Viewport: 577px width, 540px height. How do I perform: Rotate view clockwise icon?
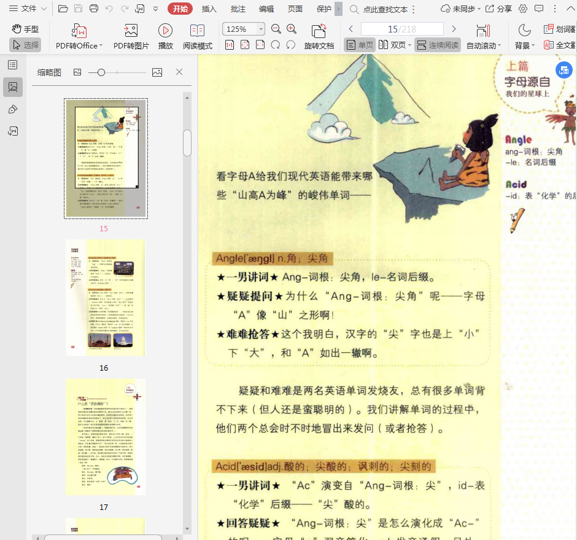(x=275, y=45)
